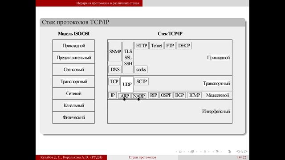Click the TCP protocol box
Viewport: 285px width, 160px height.
click(x=114, y=81)
